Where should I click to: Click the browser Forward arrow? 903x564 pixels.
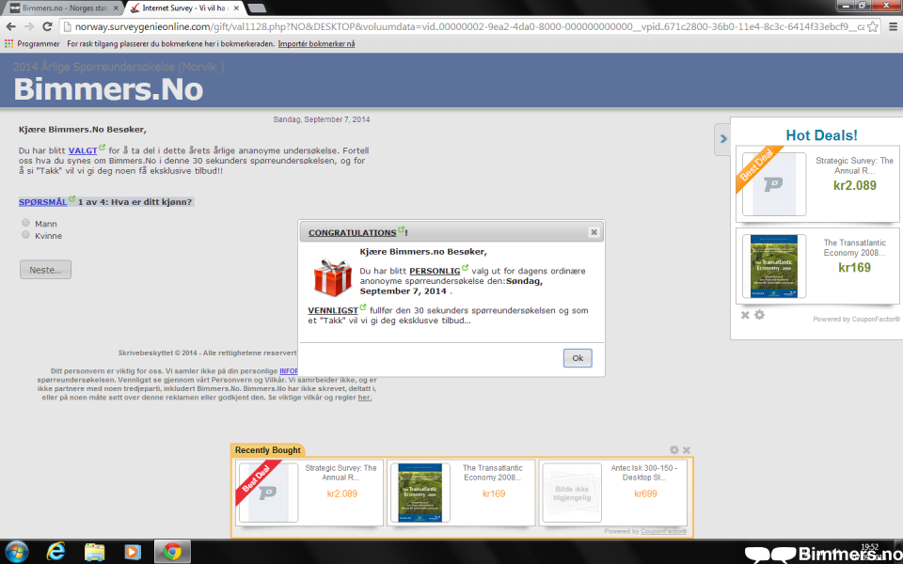29,26
